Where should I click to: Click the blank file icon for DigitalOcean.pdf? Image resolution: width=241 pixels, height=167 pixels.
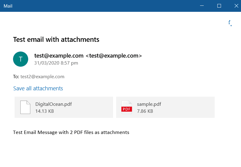25,107
